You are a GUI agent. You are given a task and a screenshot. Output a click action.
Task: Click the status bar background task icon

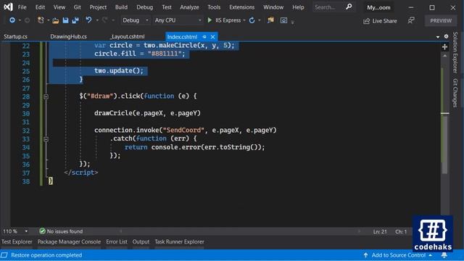4,255
